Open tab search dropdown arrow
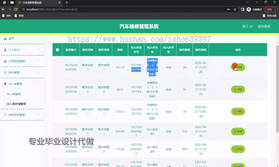Viewport: 279px width, 167px height. tap(248, 2)
